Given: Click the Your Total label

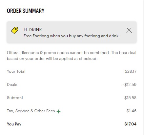Looking at the screenshot, I should coord(16,71).
